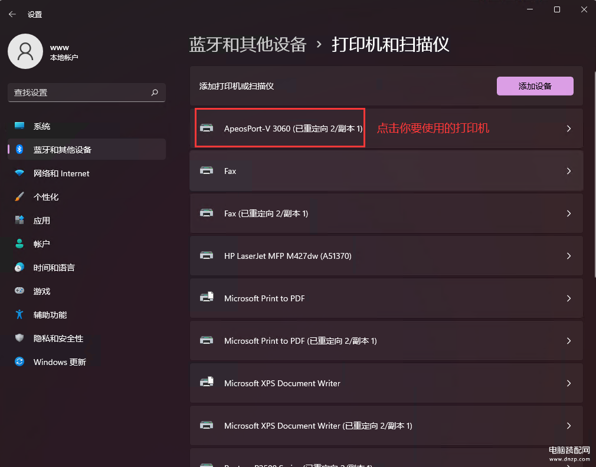Screen dimensions: 596x467
Task: Click the Accessibility figure icon
Action: coord(19,314)
